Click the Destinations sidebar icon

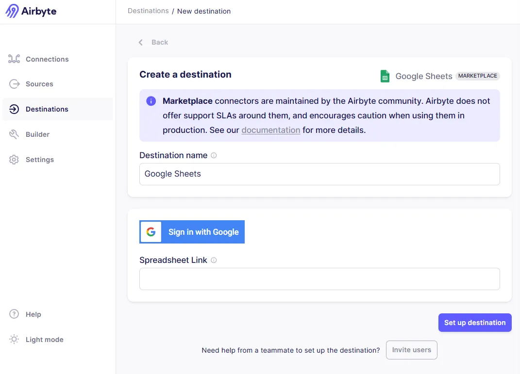(14, 109)
